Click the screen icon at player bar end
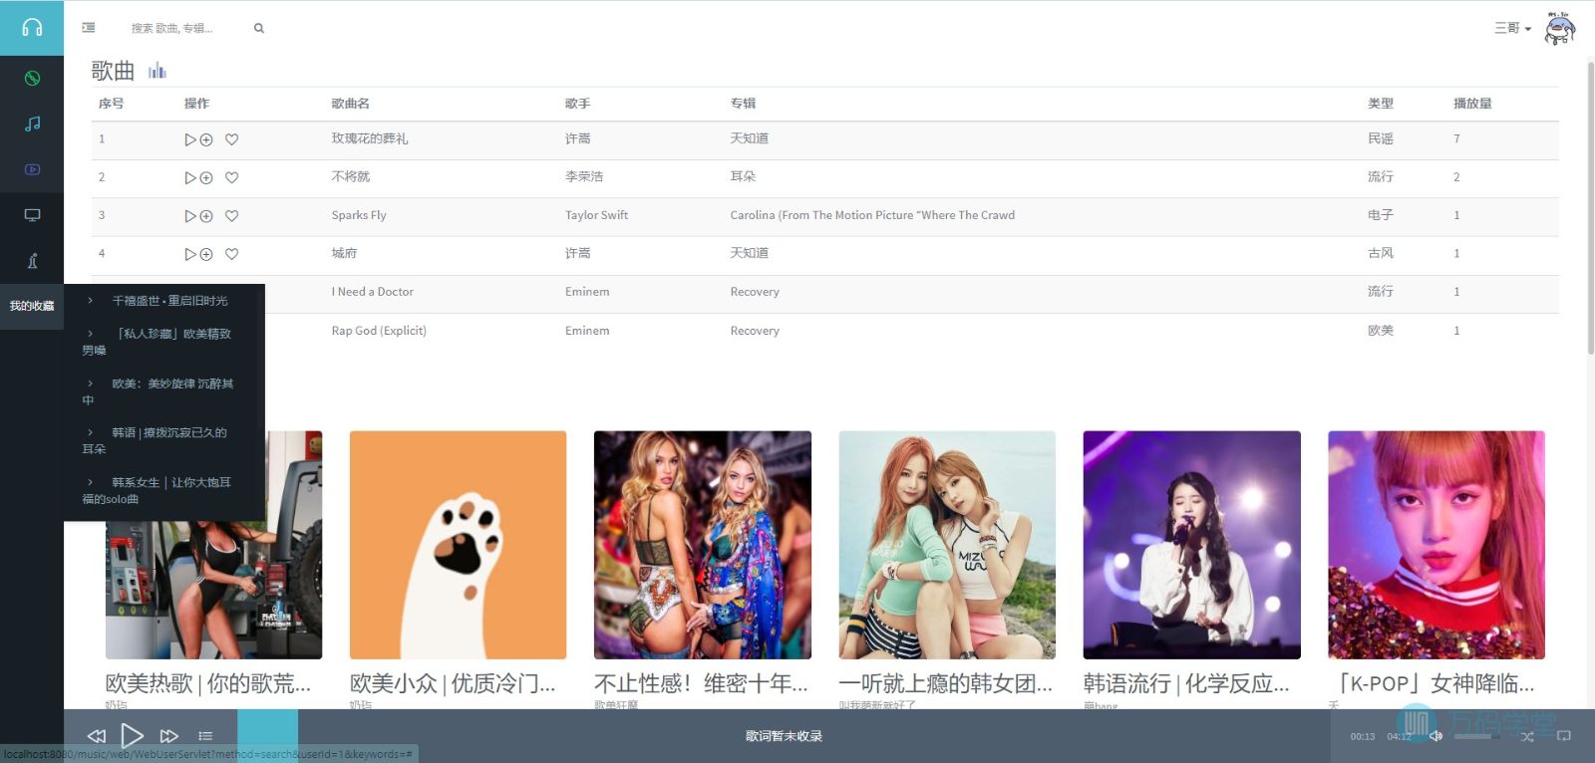Image resolution: width=1595 pixels, height=763 pixels. coord(1564,736)
